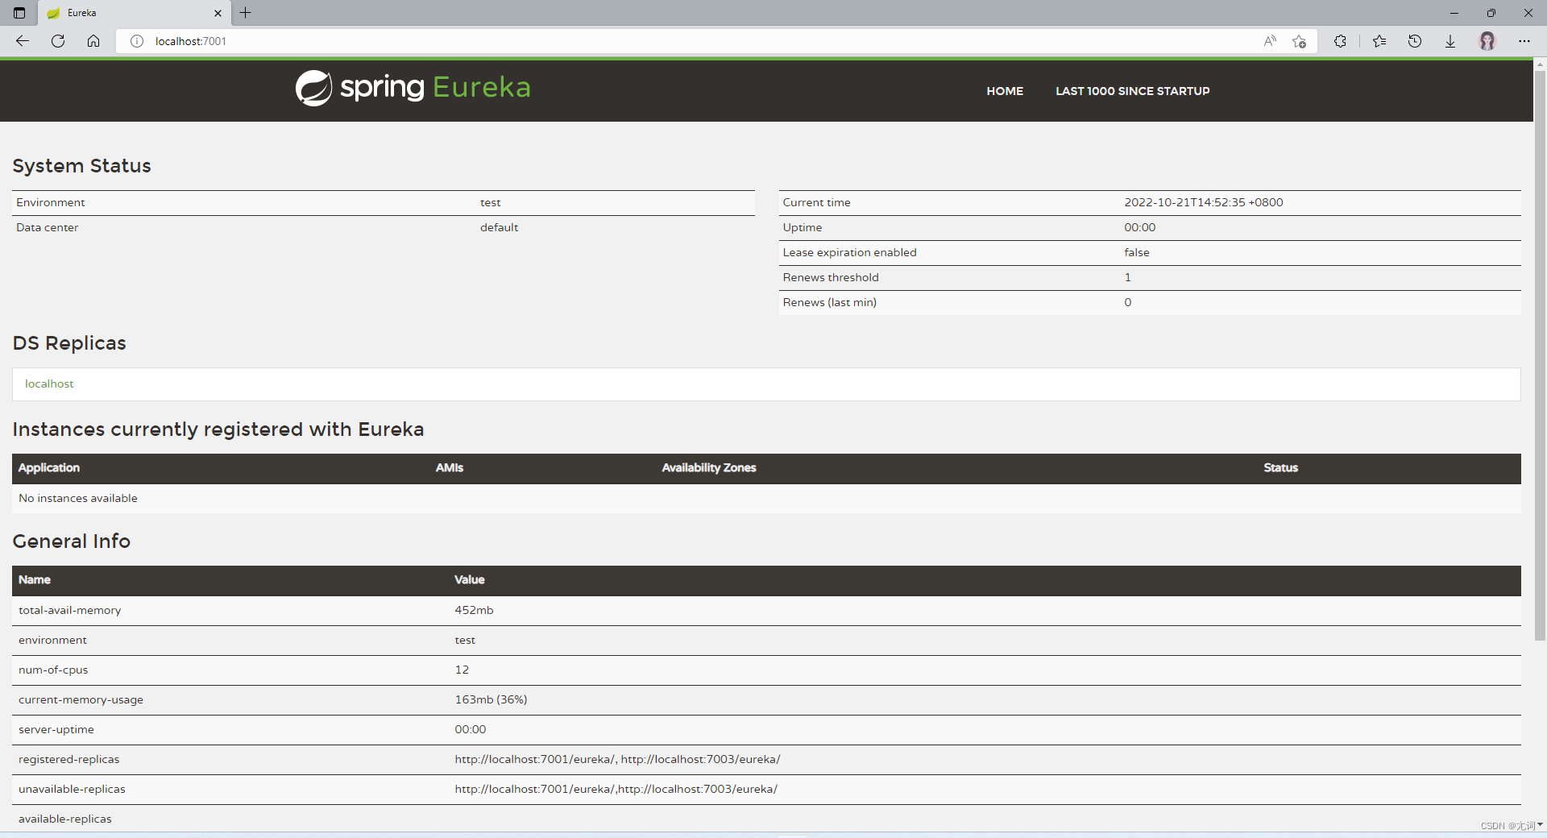Select the Eureka browser tab

point(134,13)
